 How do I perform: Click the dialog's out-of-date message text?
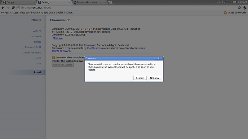click(121, 67)
